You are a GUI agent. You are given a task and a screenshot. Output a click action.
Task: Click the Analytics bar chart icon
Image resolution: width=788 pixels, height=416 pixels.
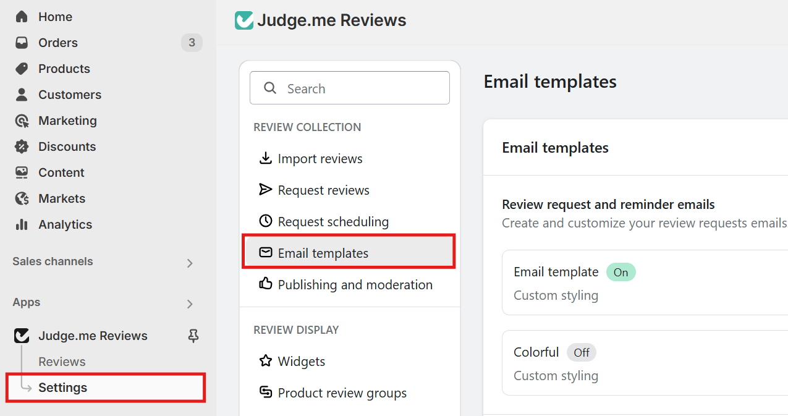coord(22,224)
